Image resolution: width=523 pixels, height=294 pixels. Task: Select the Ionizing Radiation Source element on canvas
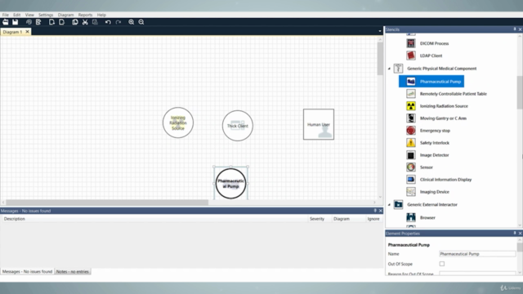click(178, 122)
